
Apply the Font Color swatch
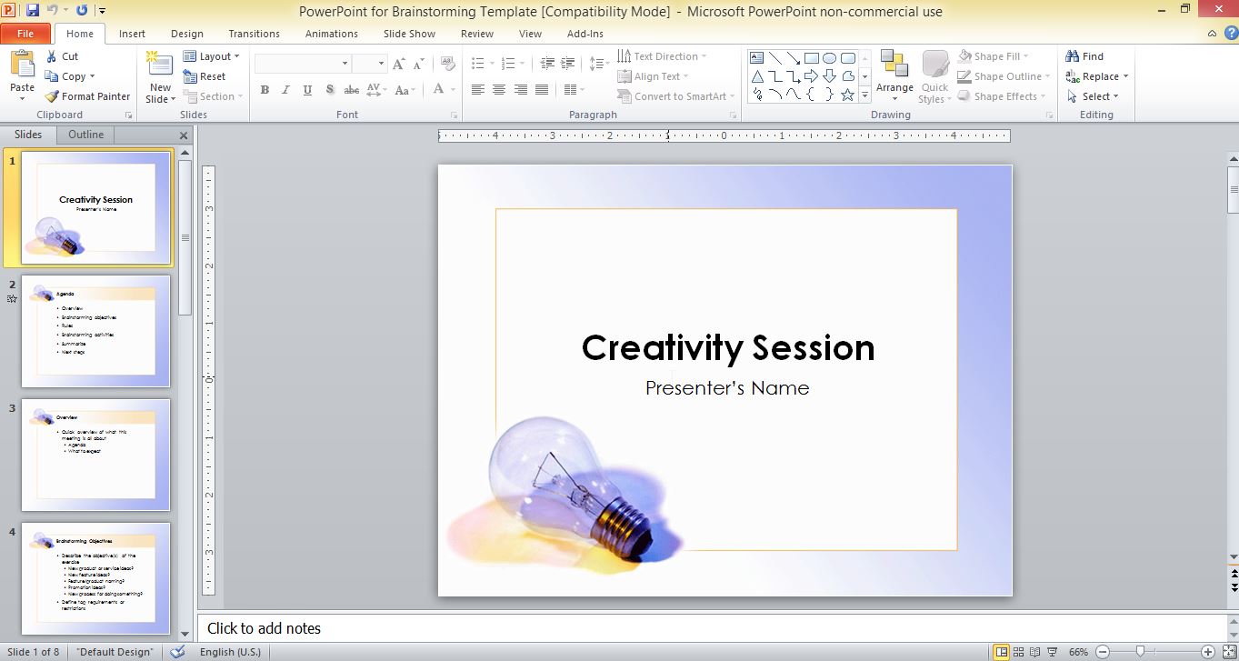point(438,90)
